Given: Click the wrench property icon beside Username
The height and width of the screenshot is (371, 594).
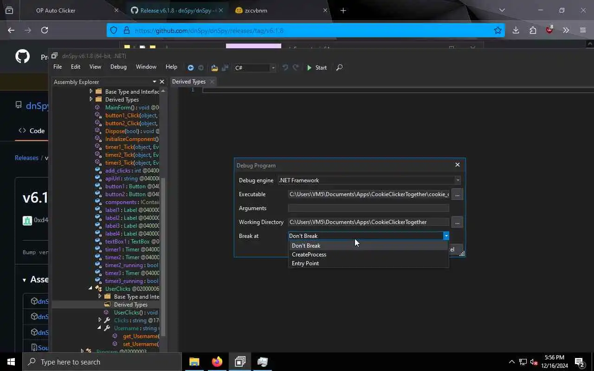Looking at the screenshot, I should click(107, 328).
